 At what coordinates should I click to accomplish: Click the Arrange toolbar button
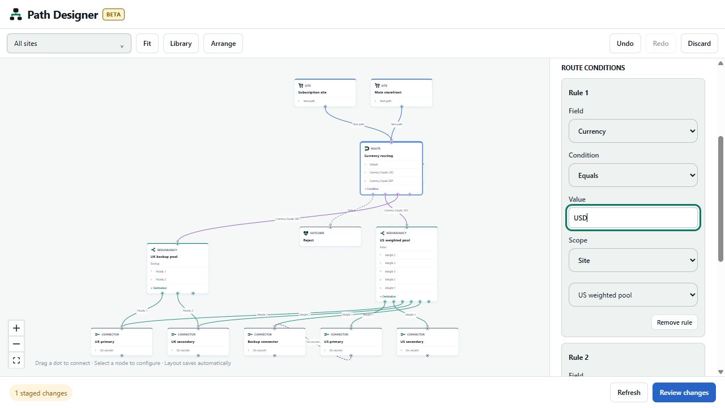tap(223, 44)
